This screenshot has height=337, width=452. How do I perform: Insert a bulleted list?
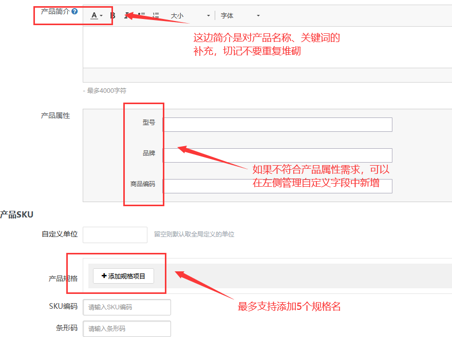pos(142,15)
